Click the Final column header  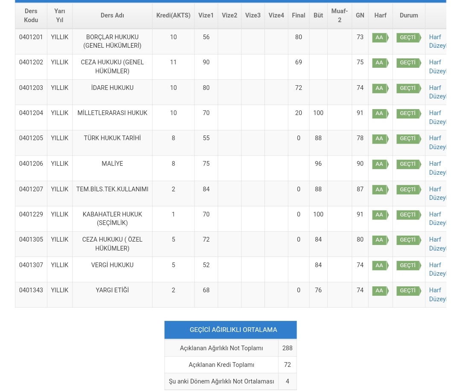point(298,15)
